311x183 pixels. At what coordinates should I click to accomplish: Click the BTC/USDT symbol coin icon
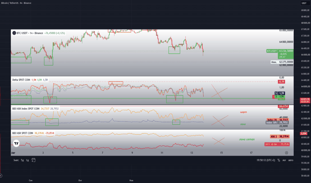pos(14,33)
